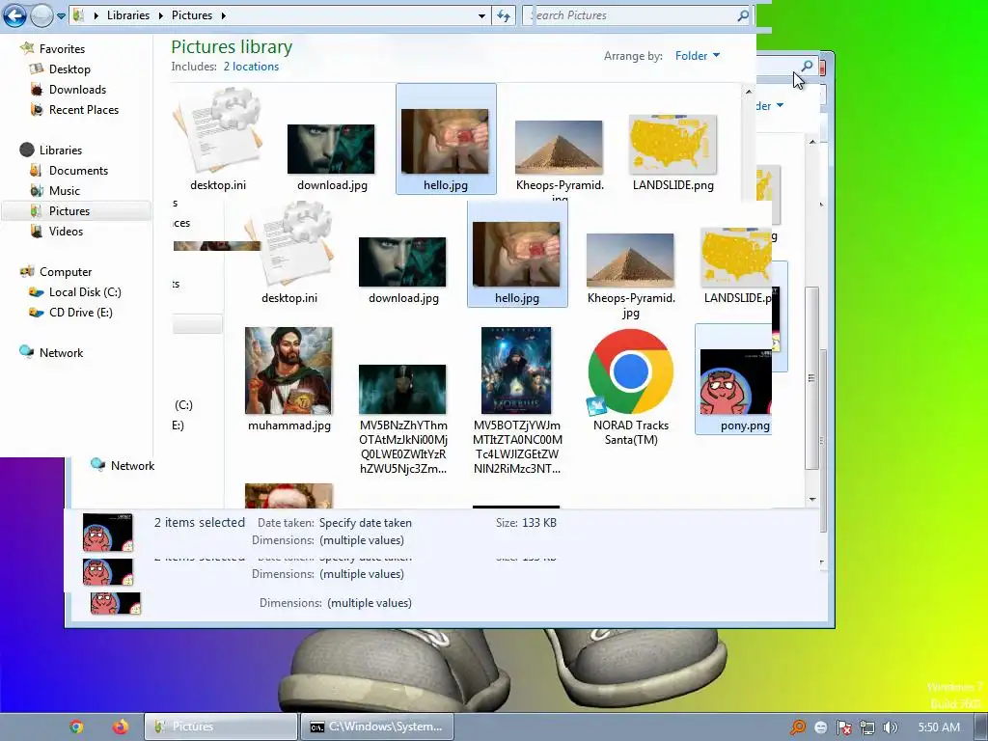
Task: Select Libraries in the navigation pane
Action: [61, 150]
